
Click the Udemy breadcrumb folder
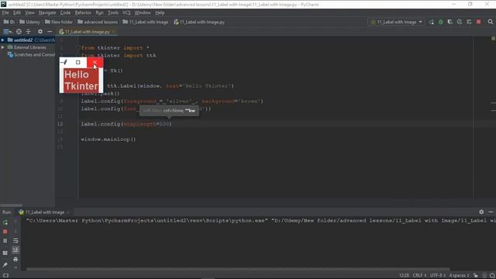tap(29, 22)
